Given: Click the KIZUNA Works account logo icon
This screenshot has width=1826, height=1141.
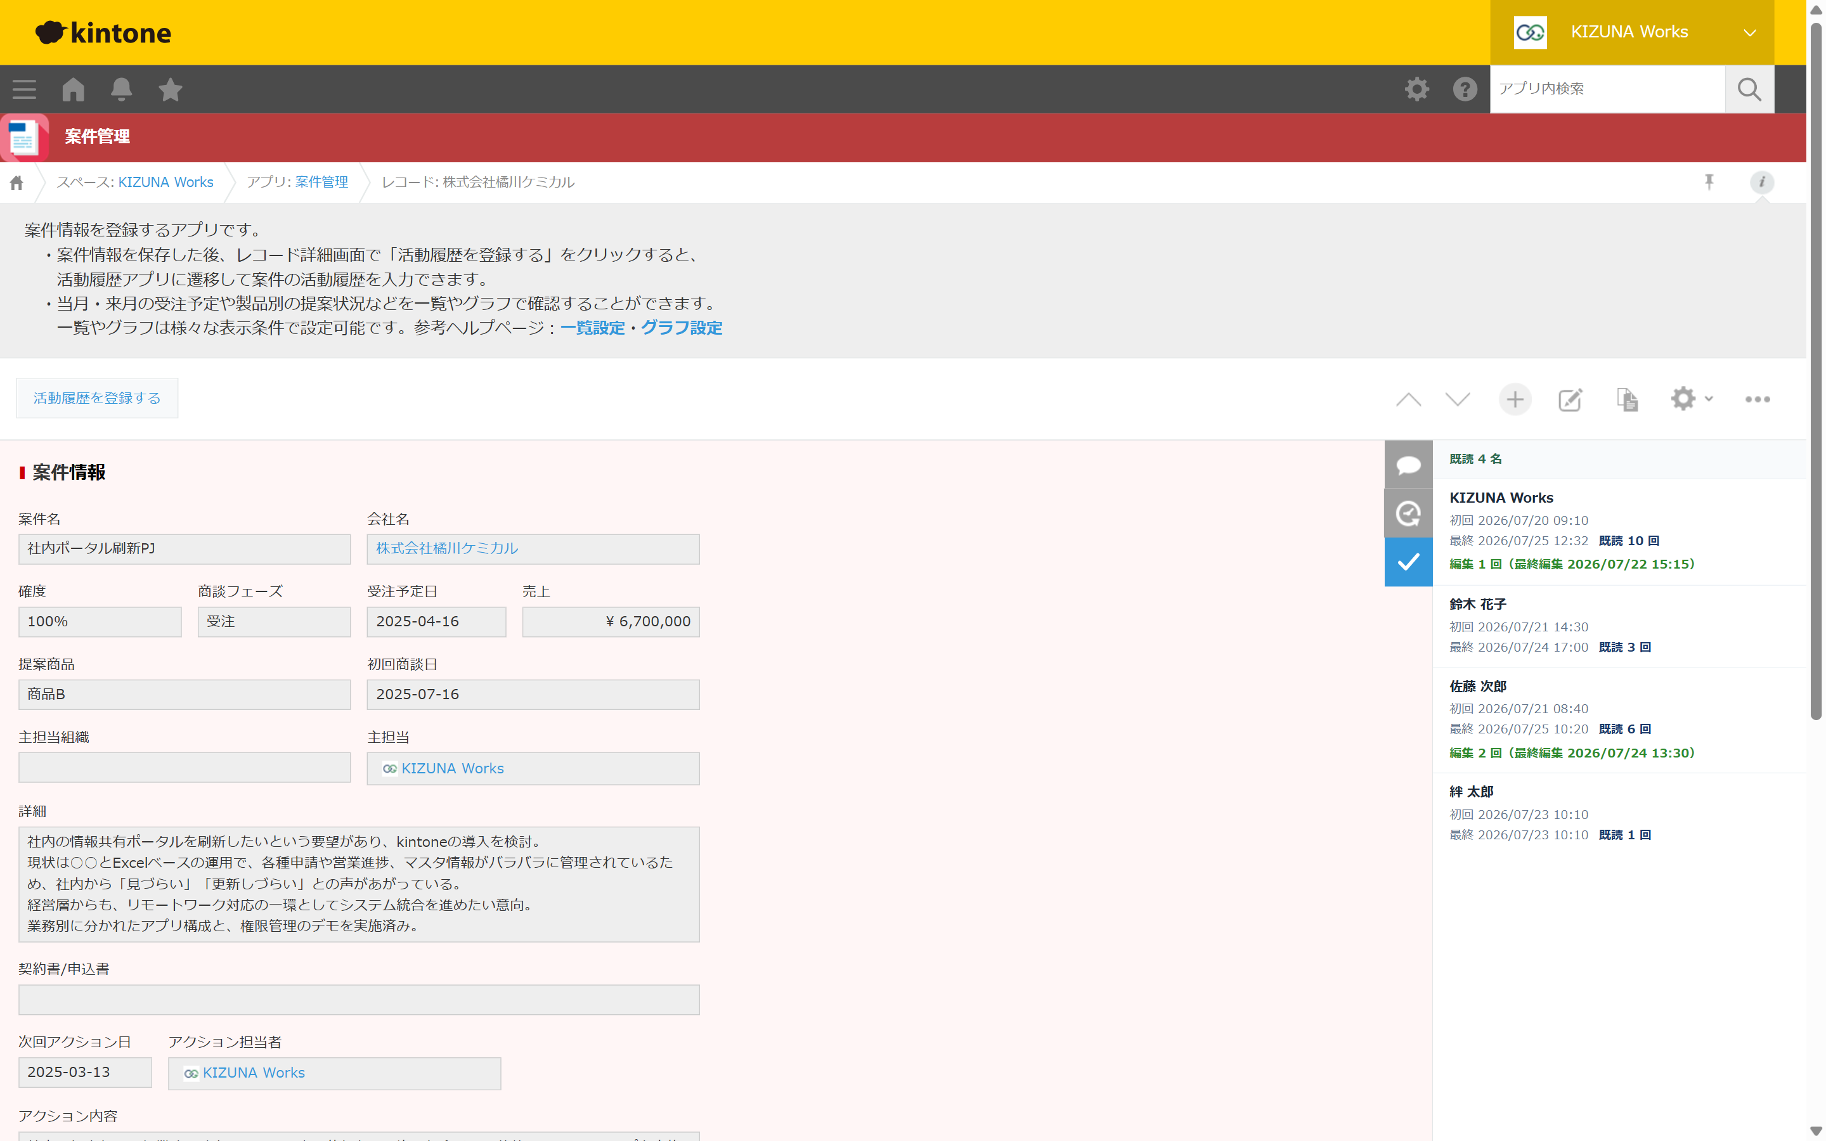Looking at the screenshot, I should click(x=1530, y=32).
